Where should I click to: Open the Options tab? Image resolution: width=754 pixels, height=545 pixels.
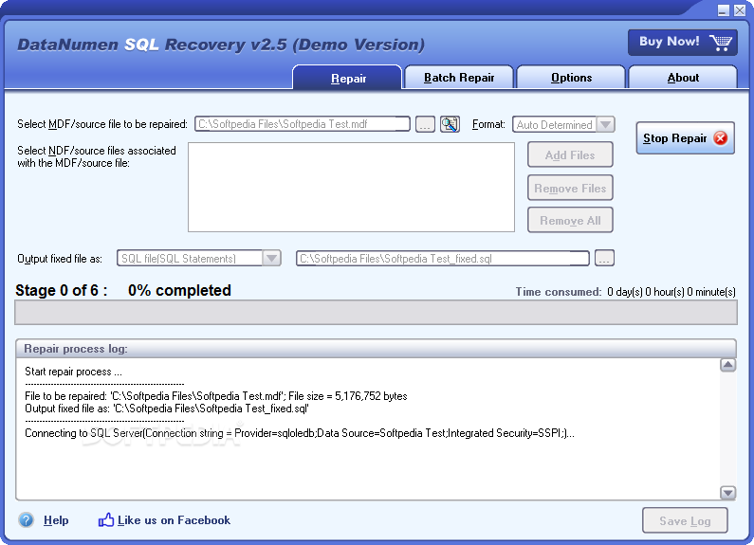tap(571, 78)
